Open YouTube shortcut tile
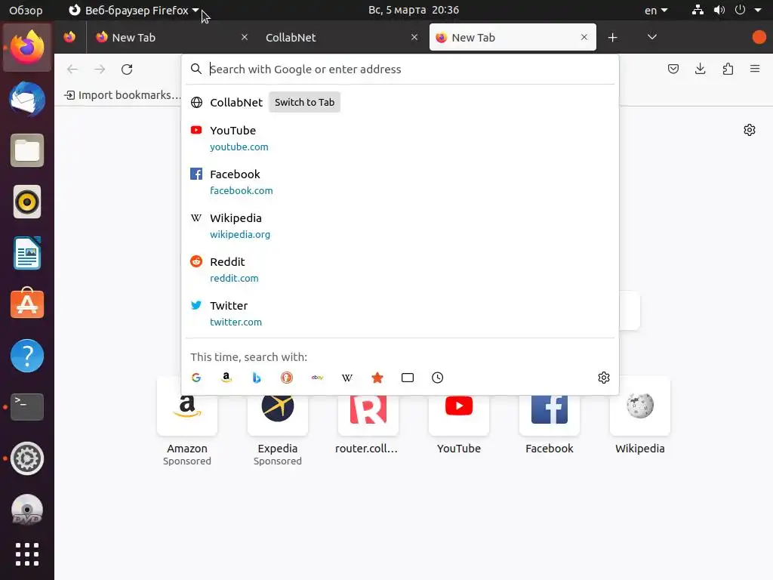Image resolution: width=773 pixels, height=580 pixels. [458, 417]
